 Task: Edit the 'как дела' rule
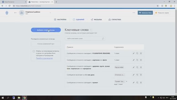[134, 75]
